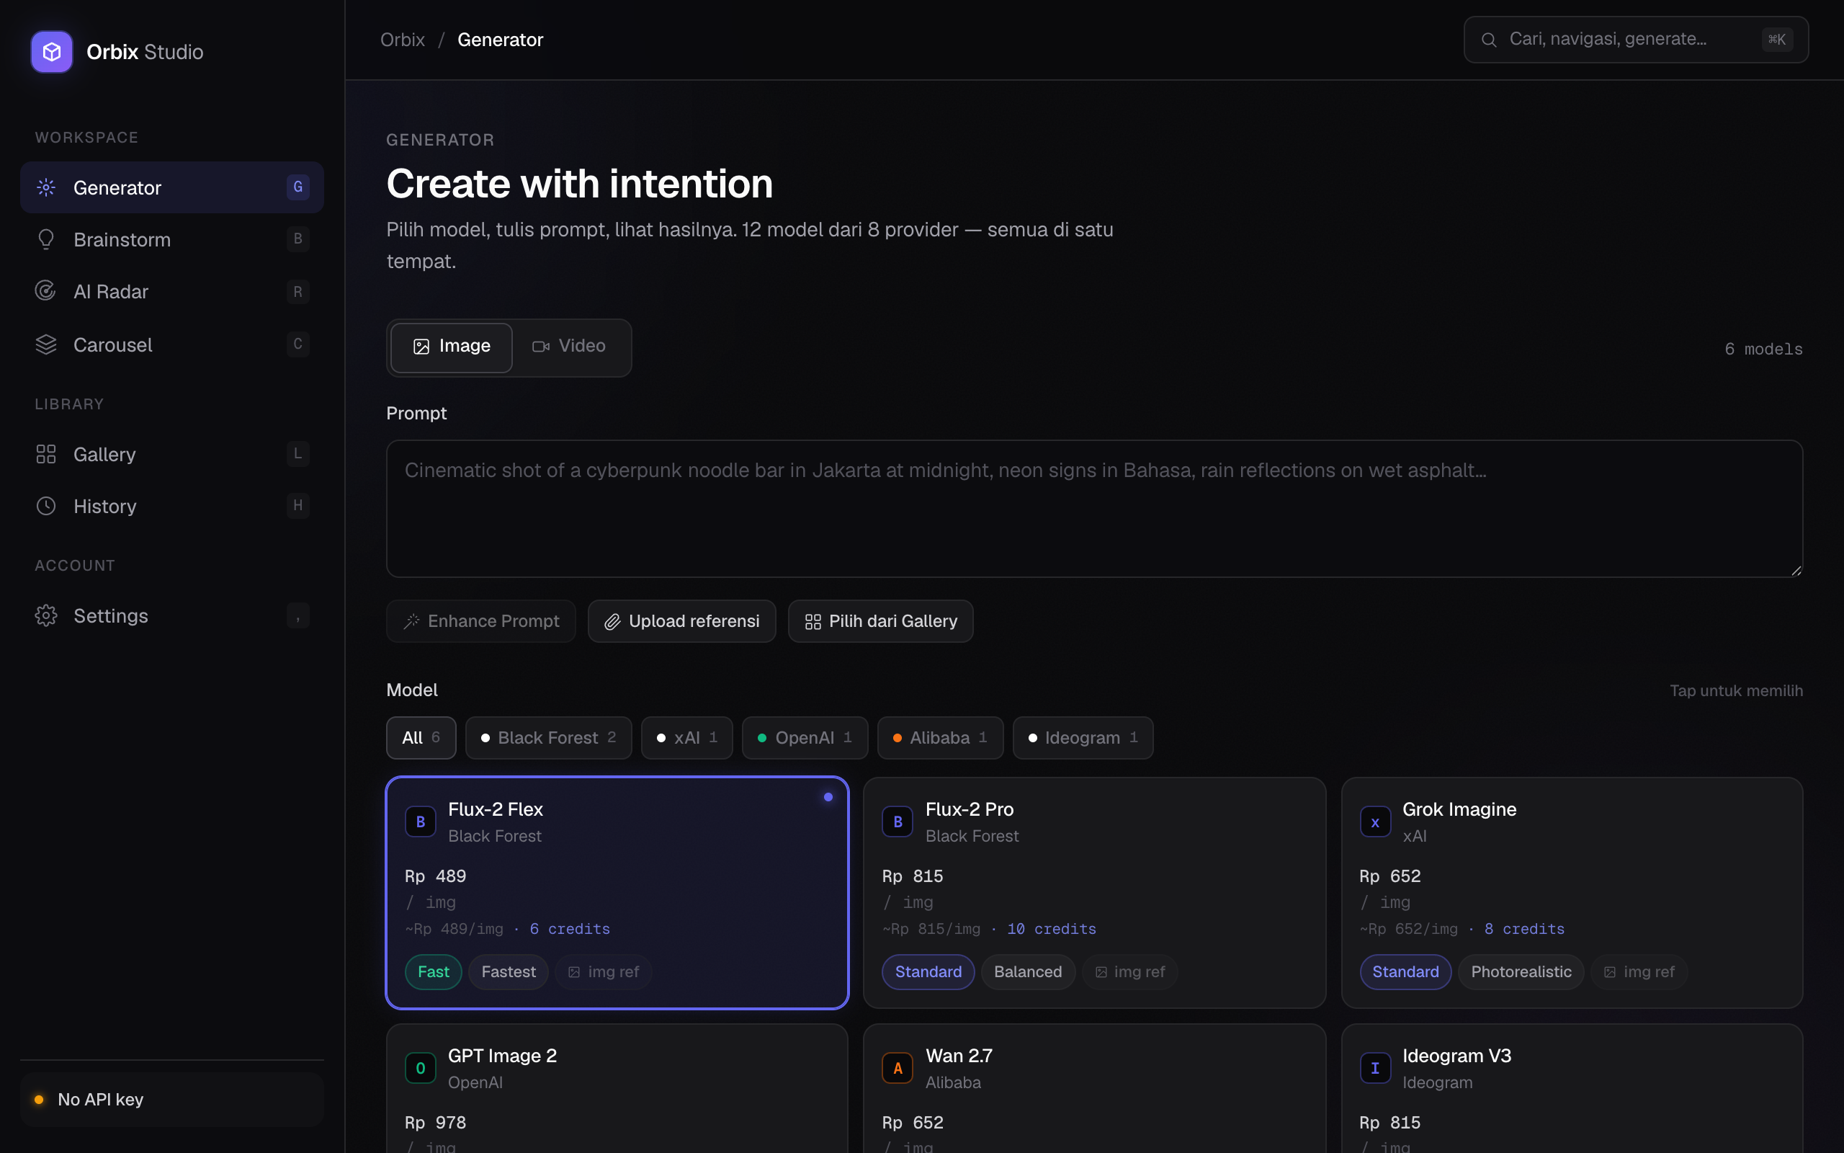Image resolution: width=1844 pixels, height=1153 pixels.
Task: Click the image ref icon on Grok Imagine card
Action: point(1610,972)
